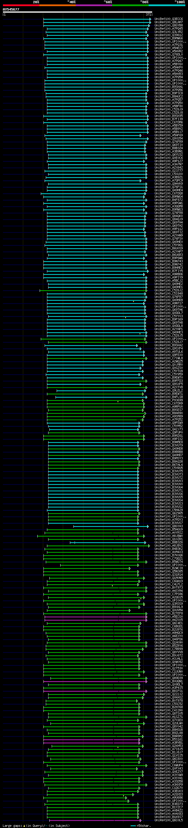Click the white query sequence bar
Viewport: 188px width, 828px height.
point(78,12)
